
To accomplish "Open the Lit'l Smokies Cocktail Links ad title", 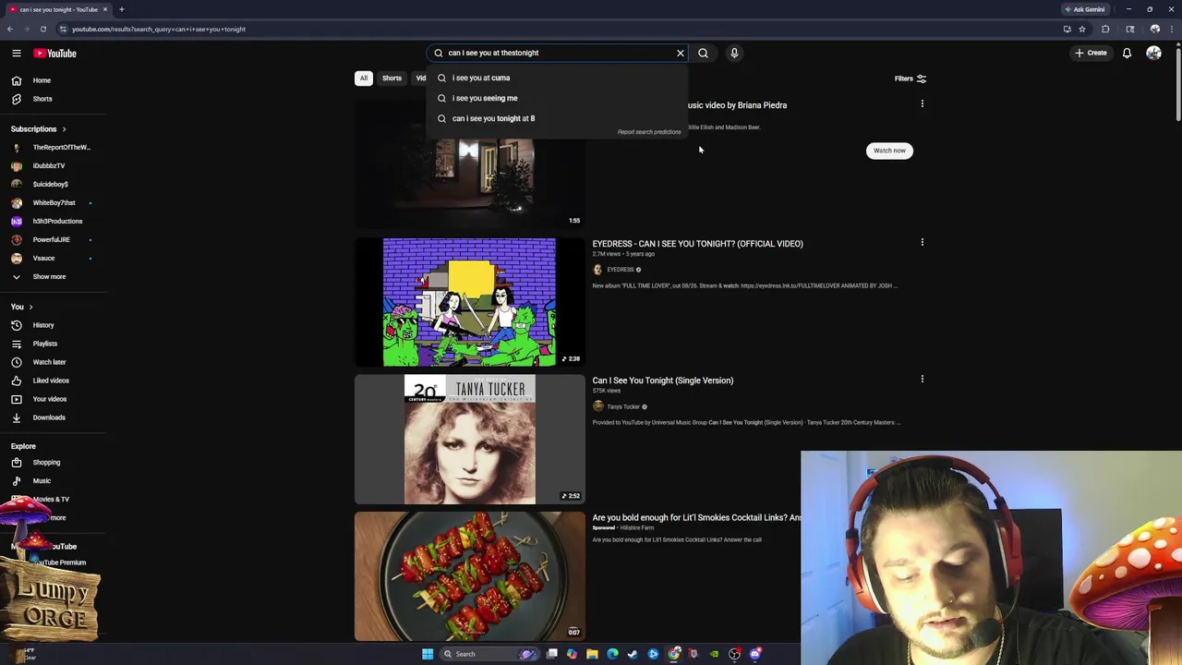I will 696,517.
